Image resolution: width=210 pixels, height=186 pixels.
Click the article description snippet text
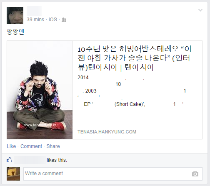133,91
